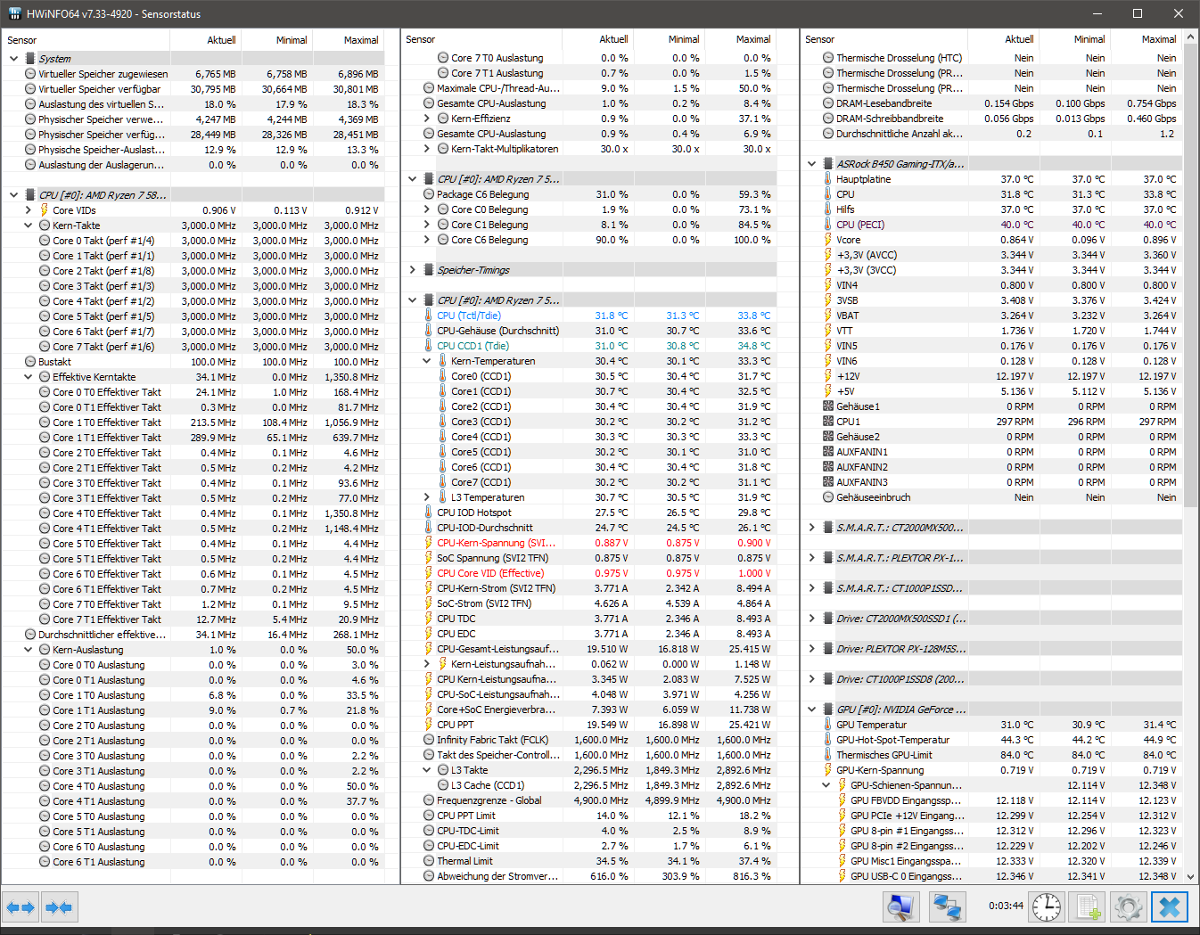1200x935 pixels.
Task: Open sensor settings gear icon
Action: point(1129,907)
